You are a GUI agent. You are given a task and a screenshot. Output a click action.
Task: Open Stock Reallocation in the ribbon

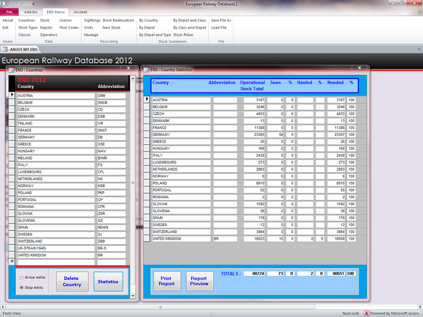[118, 20]
